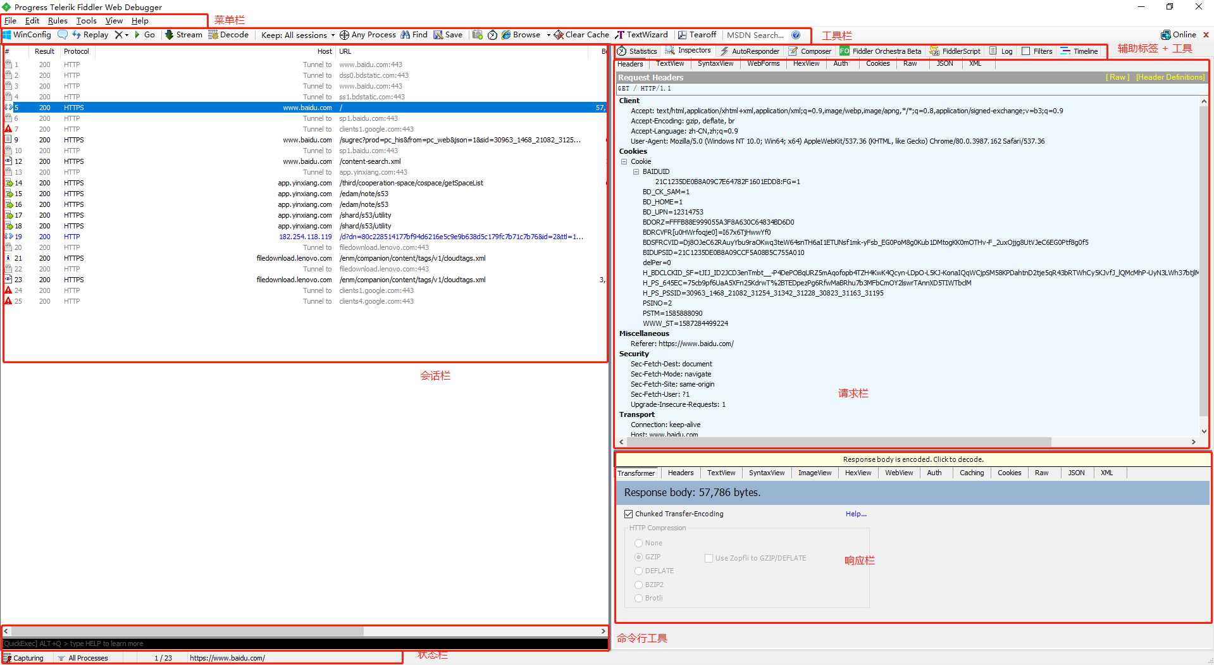Image resolution: width=1214 pixels, height=665 pixels.
Task: Replay the selected session
Action: tap(90, 35)
